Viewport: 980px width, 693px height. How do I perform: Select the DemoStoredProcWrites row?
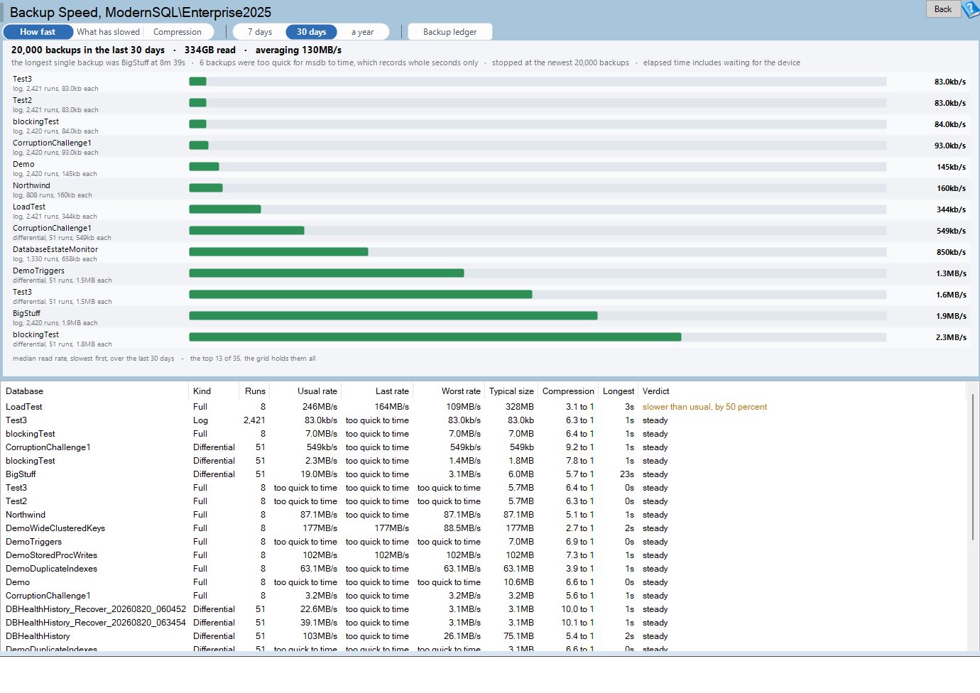(483, 555)
